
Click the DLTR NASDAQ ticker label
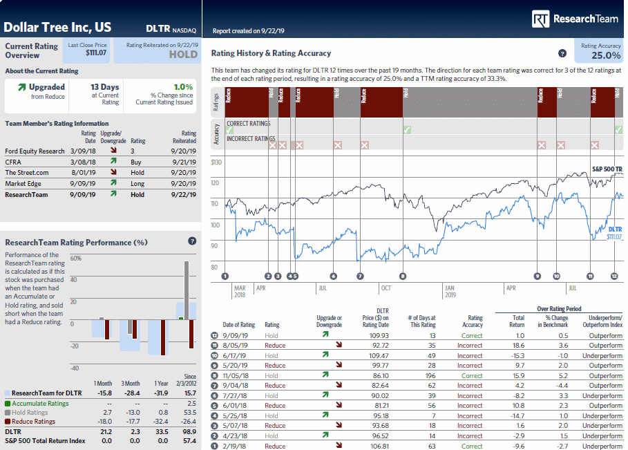coord(171,29)
